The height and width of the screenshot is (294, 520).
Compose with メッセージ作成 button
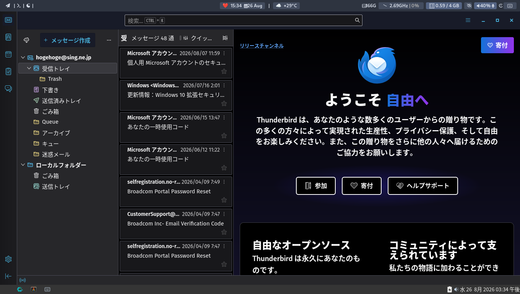(68, 40)
